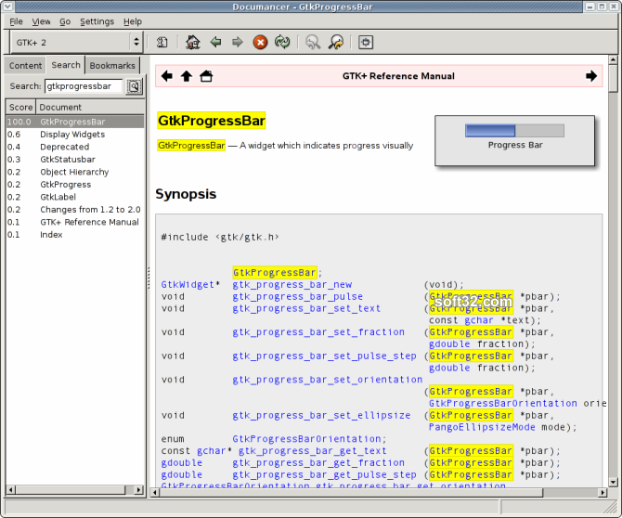Open gtk_progress_bar_get_text link

click(x=312, y=451)
